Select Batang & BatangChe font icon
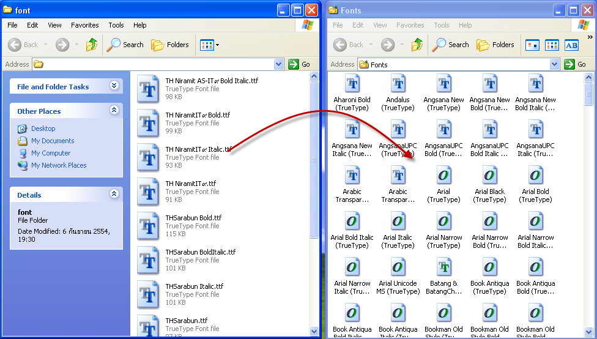This screenshot has height=339, width=597. pos(444,267)
